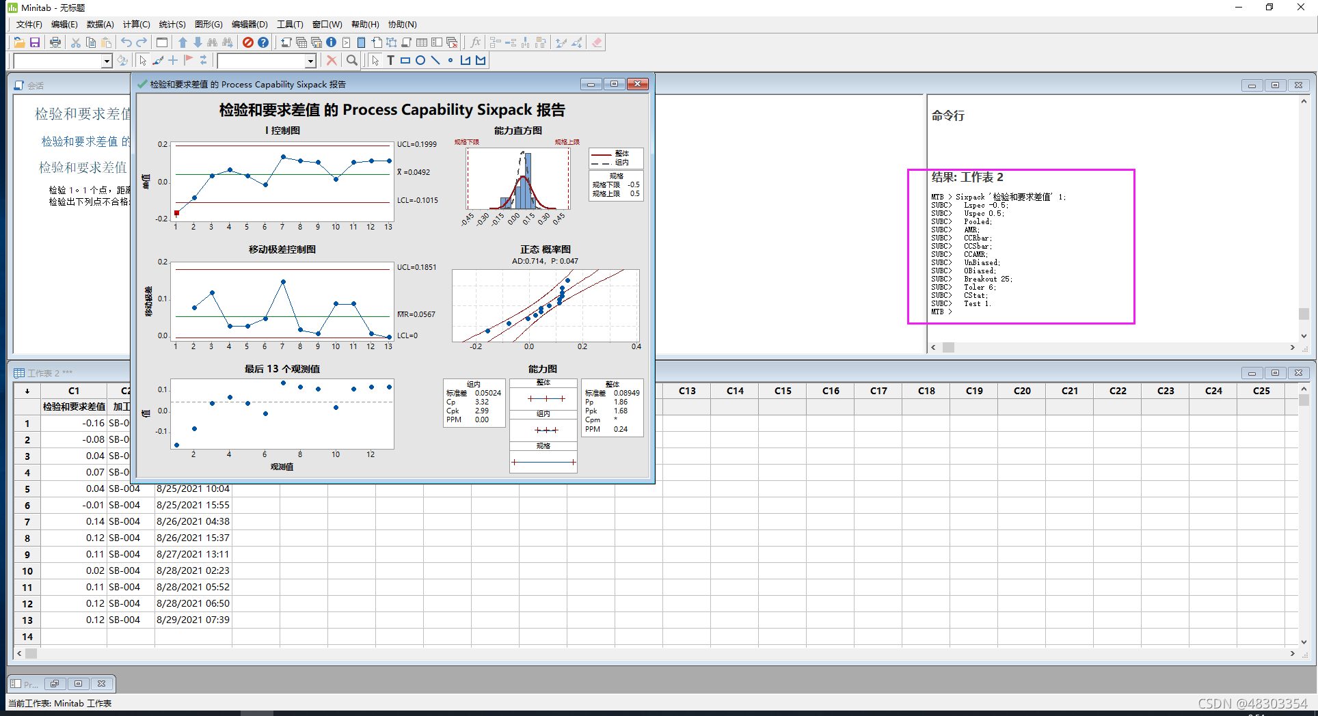Select cell 8/29/2021 07:39
The width and height of the screenshot is (1318, 716).
pyautogui.click(x=193, y=620)
